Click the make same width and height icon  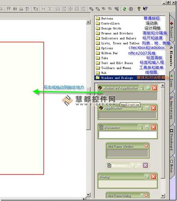pyautogui.click(x=70, y=9)
